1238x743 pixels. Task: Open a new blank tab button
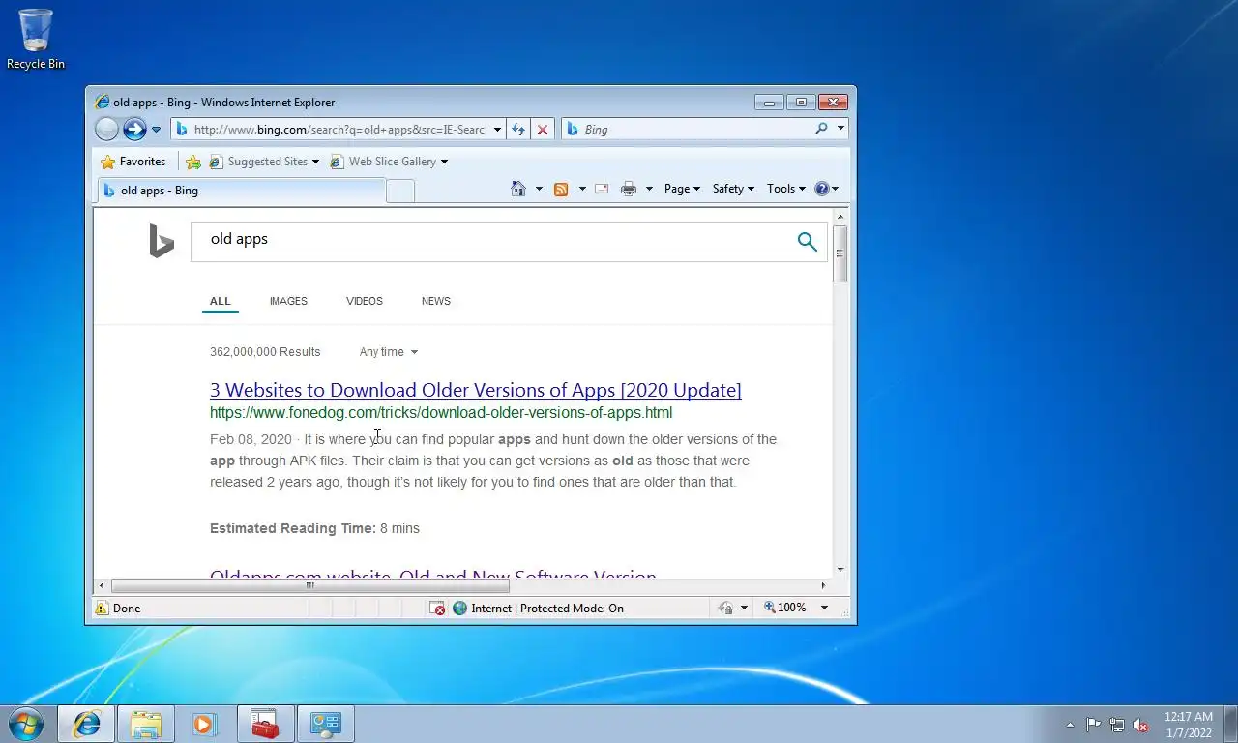point(400,191)
